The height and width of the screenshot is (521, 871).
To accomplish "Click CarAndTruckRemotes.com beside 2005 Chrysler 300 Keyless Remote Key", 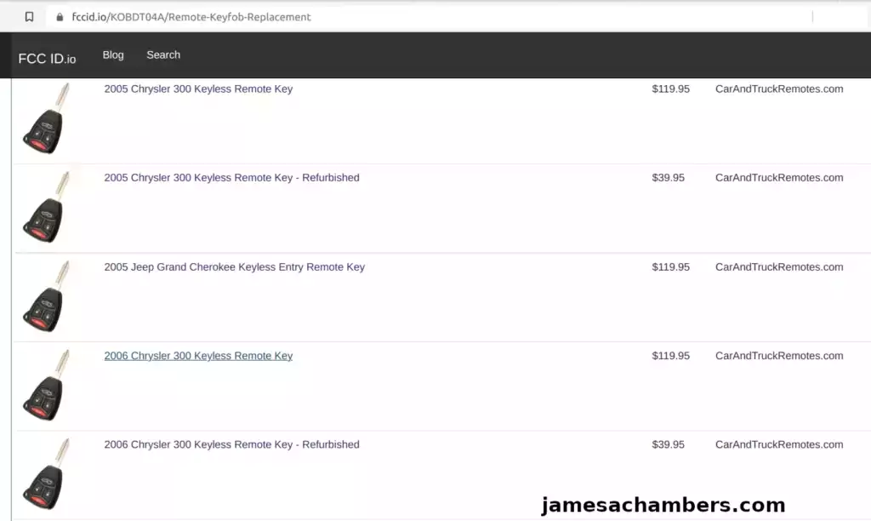I will click(779, 89).
